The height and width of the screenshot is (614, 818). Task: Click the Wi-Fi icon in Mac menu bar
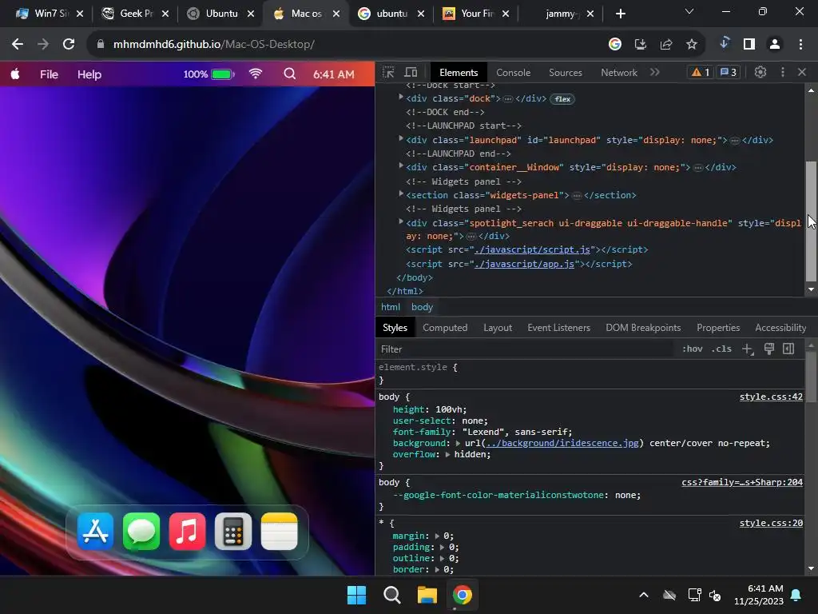click(x=255, y=74)
